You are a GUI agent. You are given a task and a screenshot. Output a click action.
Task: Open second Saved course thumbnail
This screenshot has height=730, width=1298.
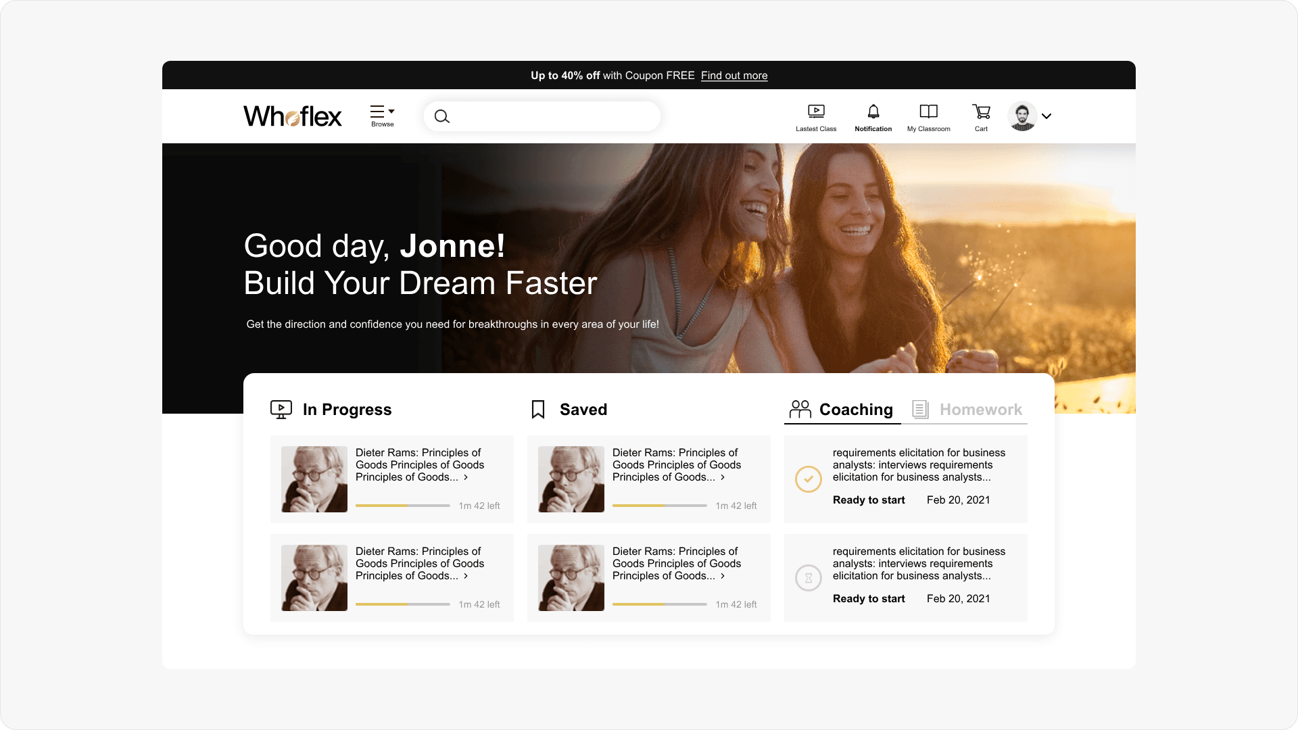571,578
